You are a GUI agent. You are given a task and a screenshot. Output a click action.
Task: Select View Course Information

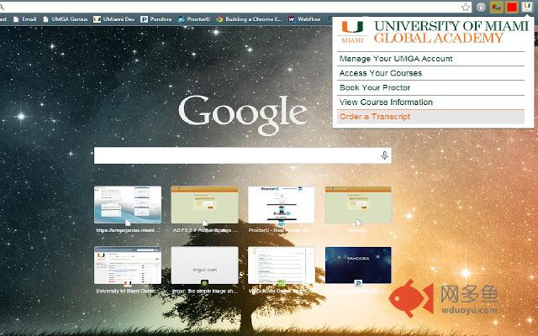tap(431, 102)
